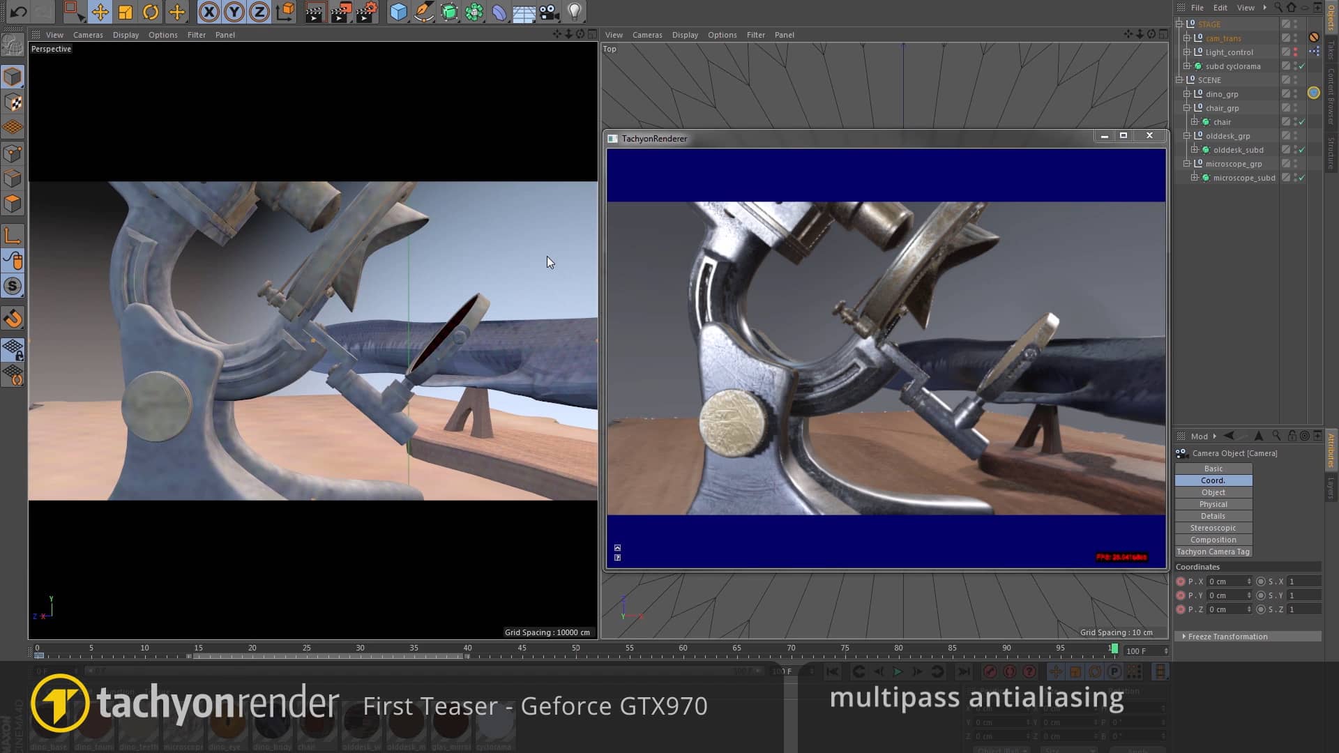Open the Object tab of camera attributes

click(1213, 492)
